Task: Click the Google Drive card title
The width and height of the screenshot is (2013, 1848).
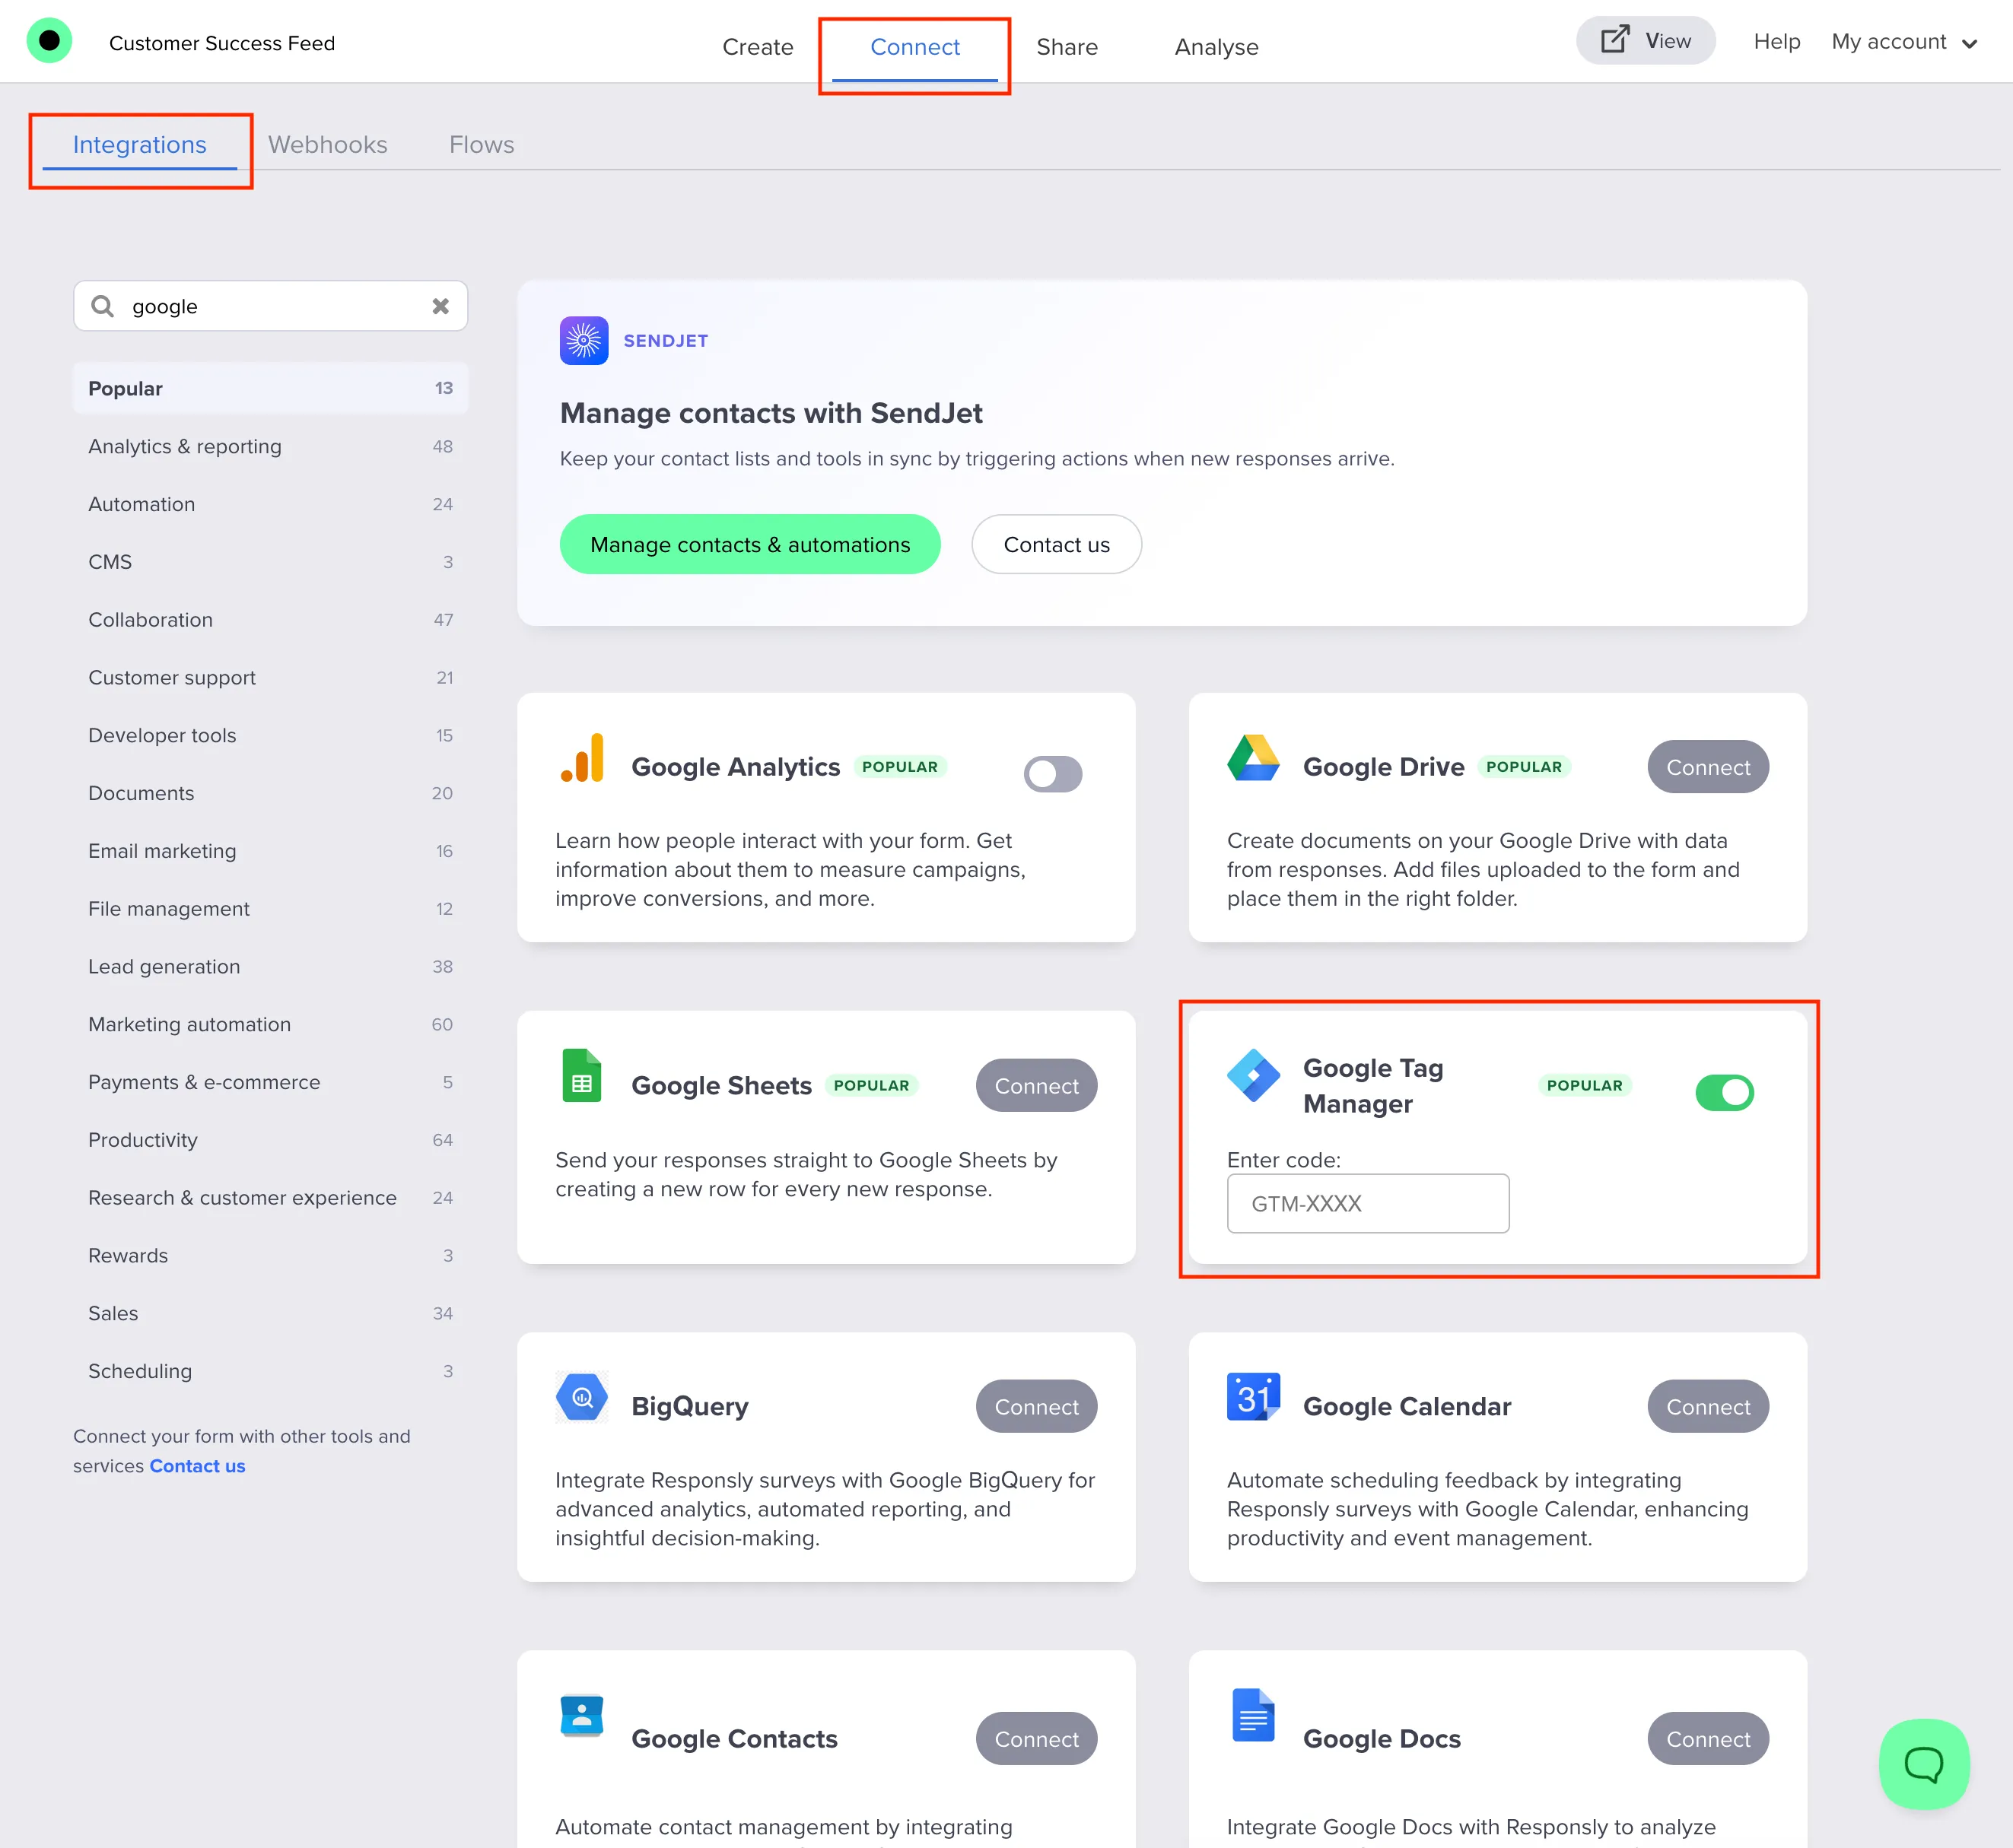Action: pos(1382,767)
